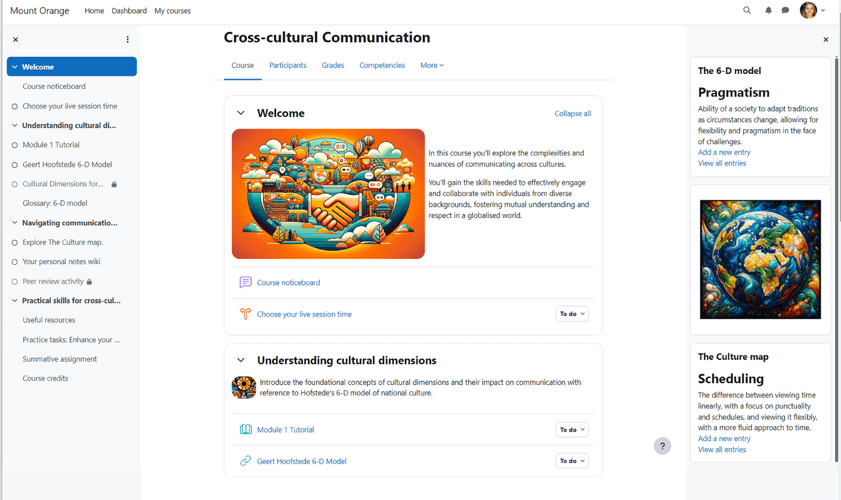Screen dimensions: 841x500
Task: Add a new entry to the 6-D model glossary
Action: (x=723, y=152)
